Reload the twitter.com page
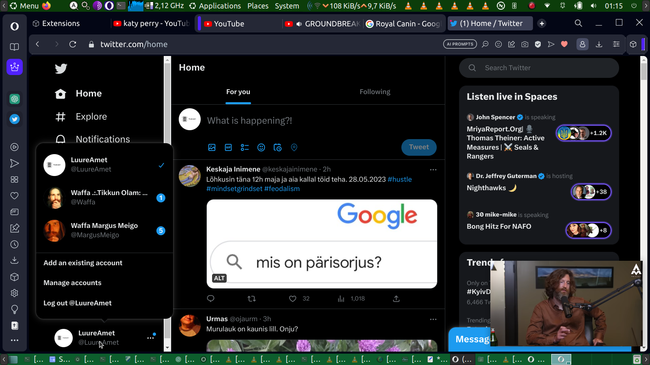650x365 pixels. pyautogui.click(x=73, y=44)
